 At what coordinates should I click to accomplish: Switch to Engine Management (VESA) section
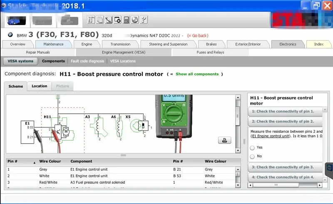(124, 52)
